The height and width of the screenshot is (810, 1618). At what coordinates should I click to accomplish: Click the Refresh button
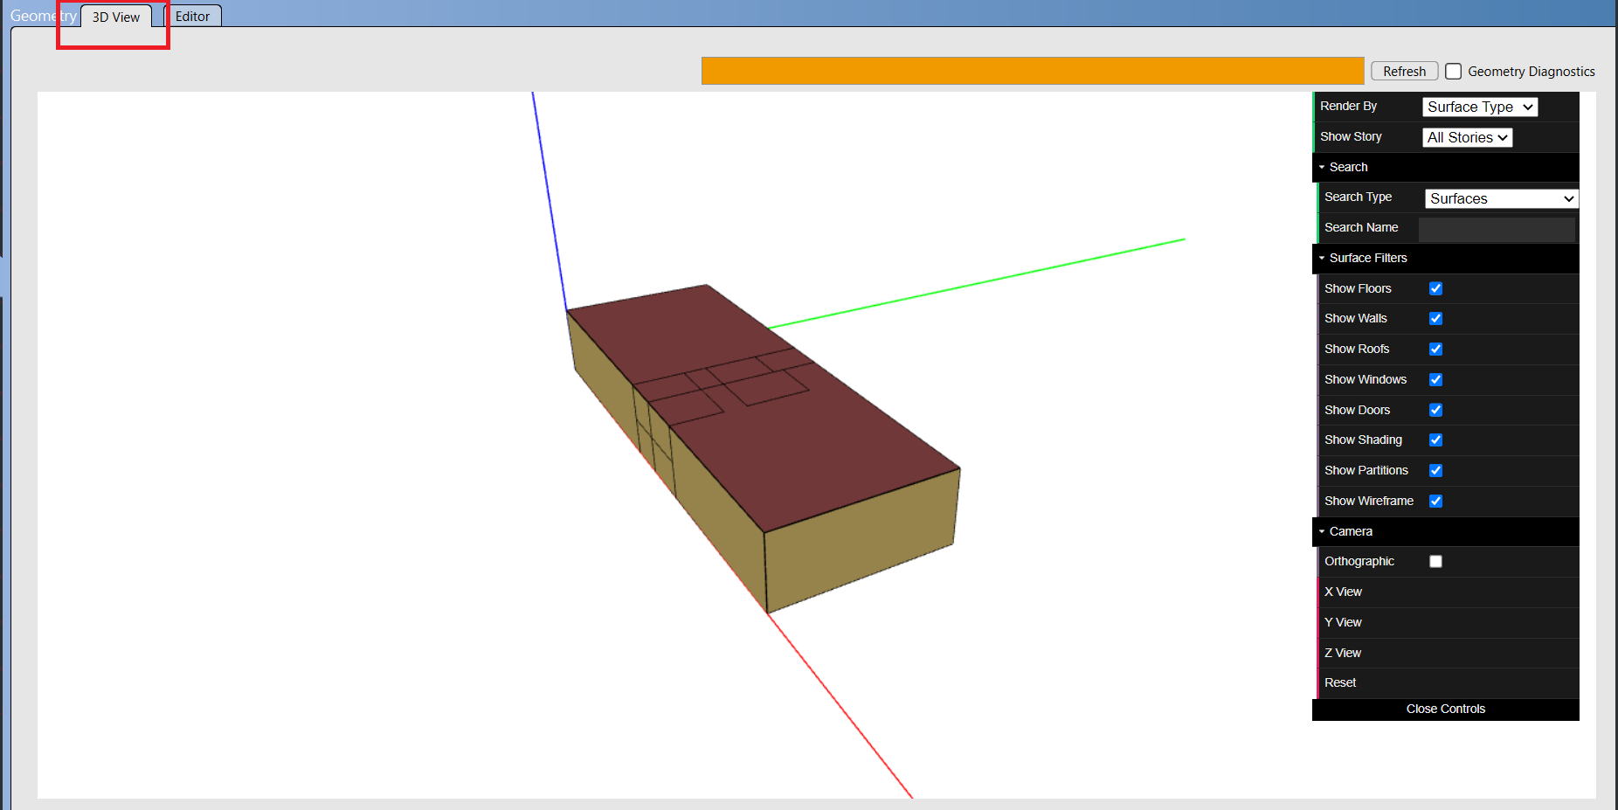[1404, 71]
